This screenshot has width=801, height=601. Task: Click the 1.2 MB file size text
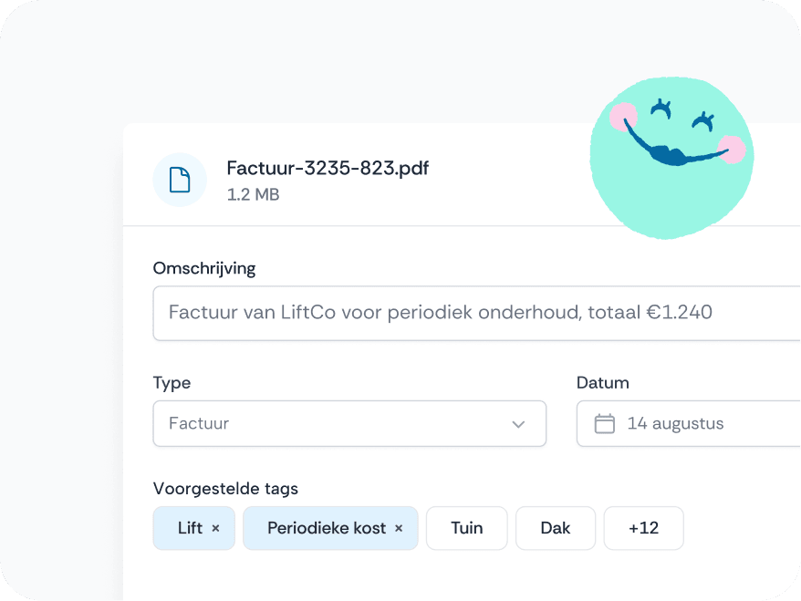coord(253,194)
